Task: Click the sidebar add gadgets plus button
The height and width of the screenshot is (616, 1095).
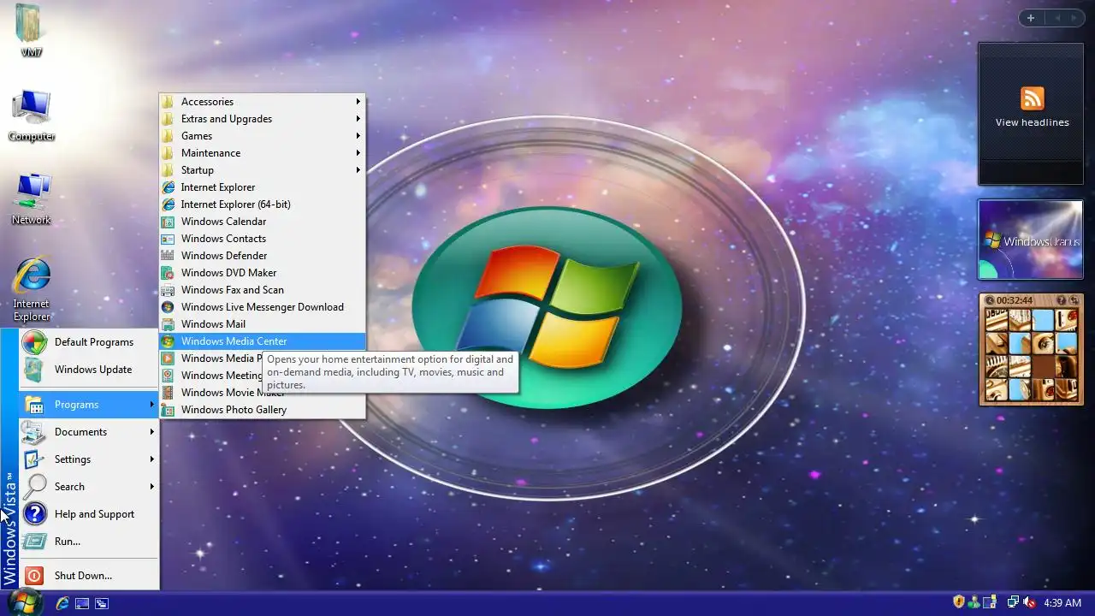Action: (1031, 18)
